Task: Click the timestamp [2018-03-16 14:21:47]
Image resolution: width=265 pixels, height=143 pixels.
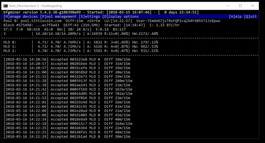Action: 26,94
